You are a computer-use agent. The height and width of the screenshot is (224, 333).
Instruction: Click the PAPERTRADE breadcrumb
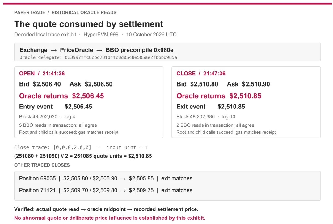[30, 13]
